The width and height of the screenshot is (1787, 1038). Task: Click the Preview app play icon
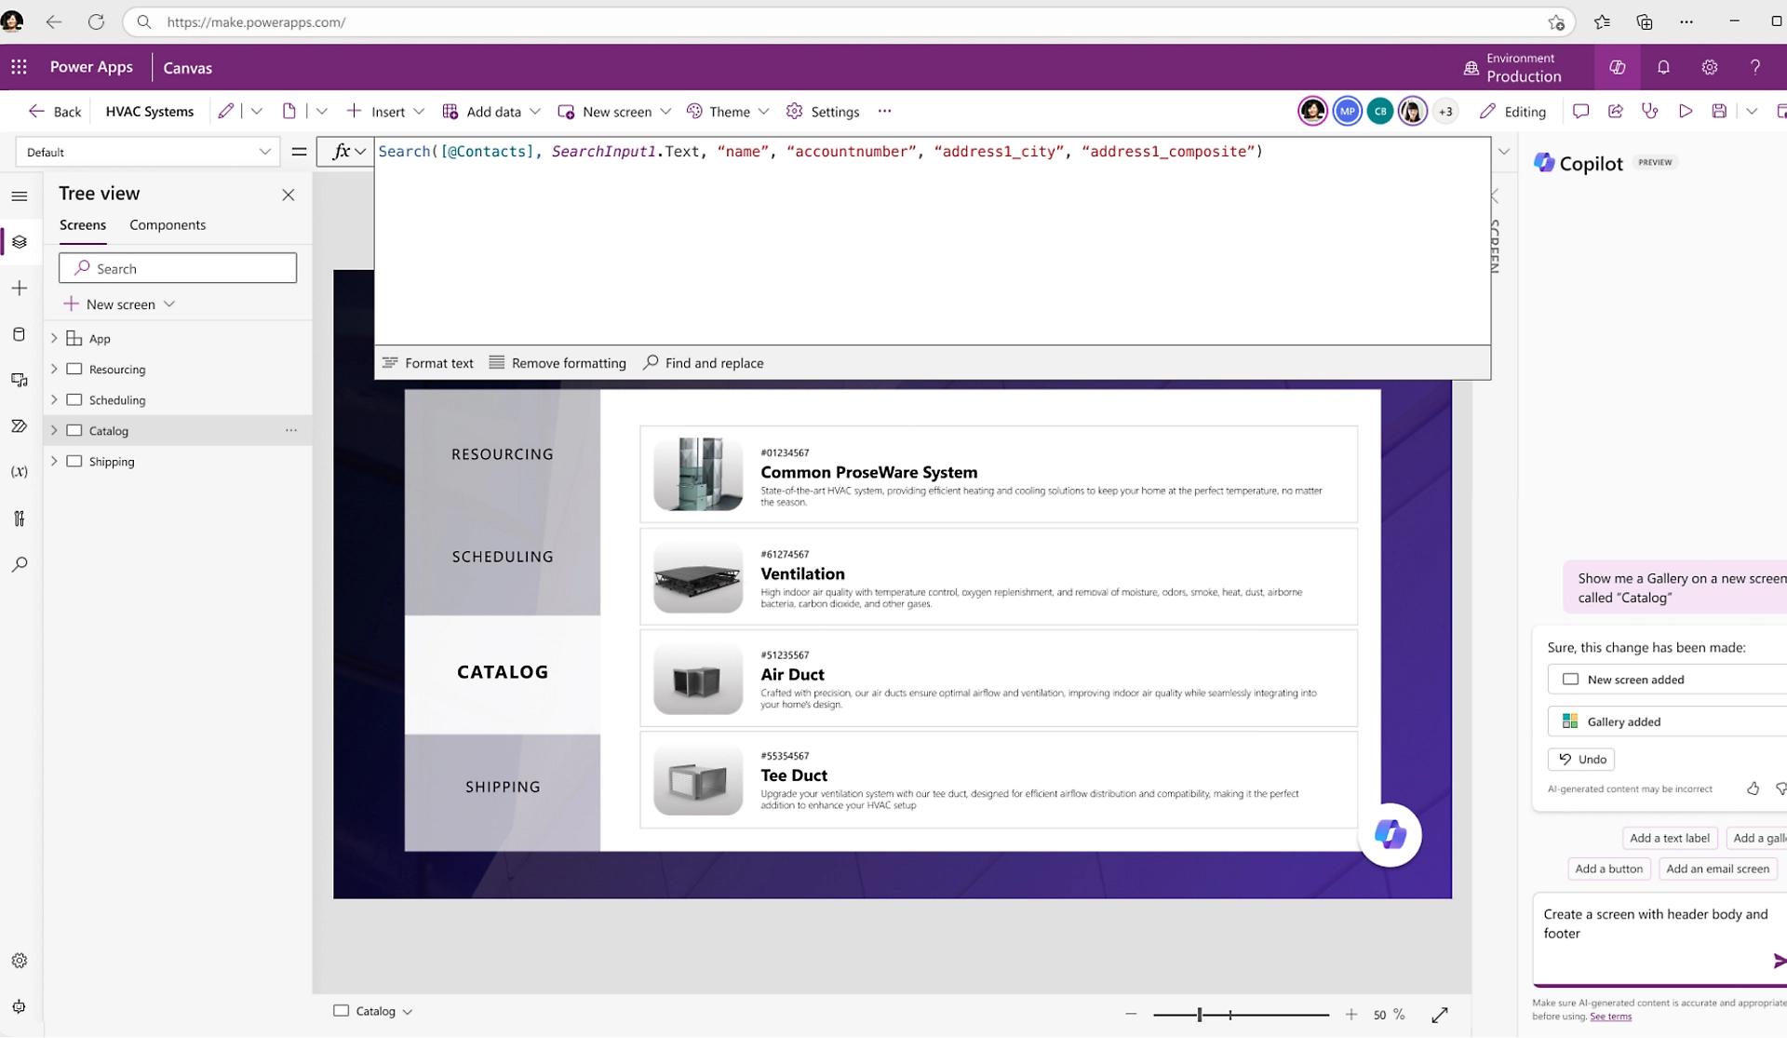click(x=1686, y=112)
